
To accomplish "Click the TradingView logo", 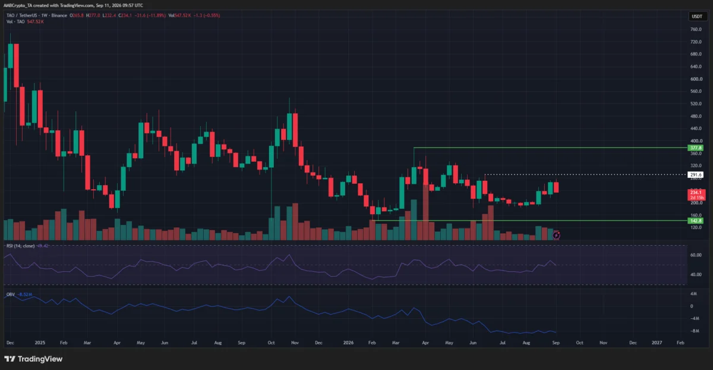I will (33, 359).
